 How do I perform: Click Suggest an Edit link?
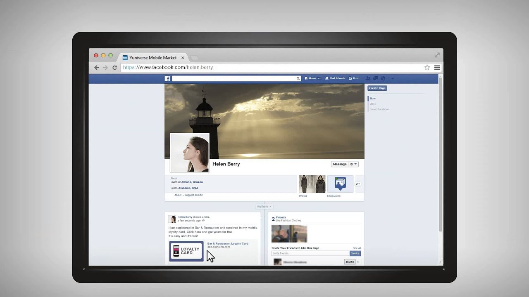[193, 195]
